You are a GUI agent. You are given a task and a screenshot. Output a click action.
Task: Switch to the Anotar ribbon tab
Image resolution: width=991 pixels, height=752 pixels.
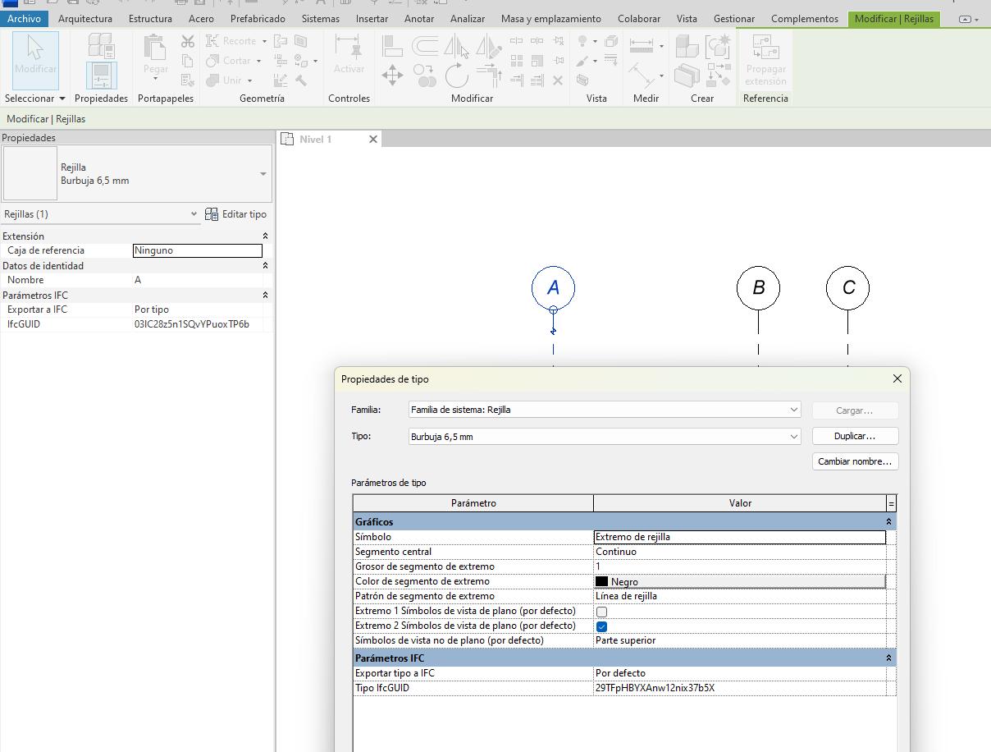pyautogui.click(x=418, y=18)
